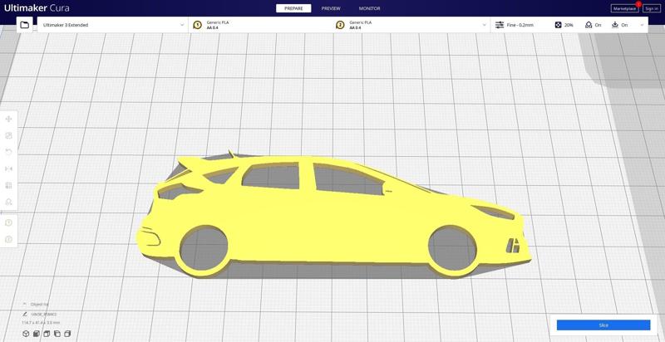Screen dimensions: 665x342
Task: Click the 20% infill value
Action: pos(569,26)
